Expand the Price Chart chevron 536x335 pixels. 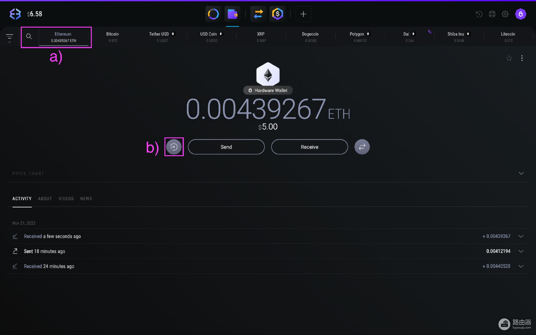(x=521, y=173)
